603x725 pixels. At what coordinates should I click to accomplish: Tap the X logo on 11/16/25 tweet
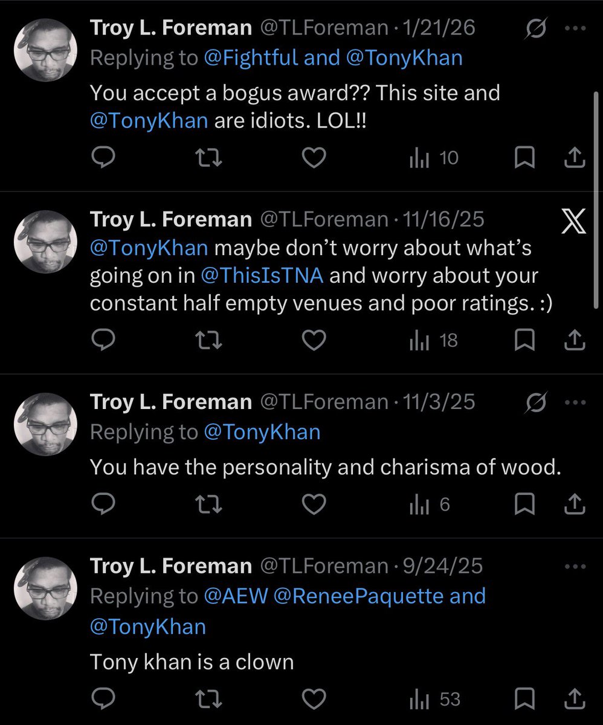coord(573,222)
